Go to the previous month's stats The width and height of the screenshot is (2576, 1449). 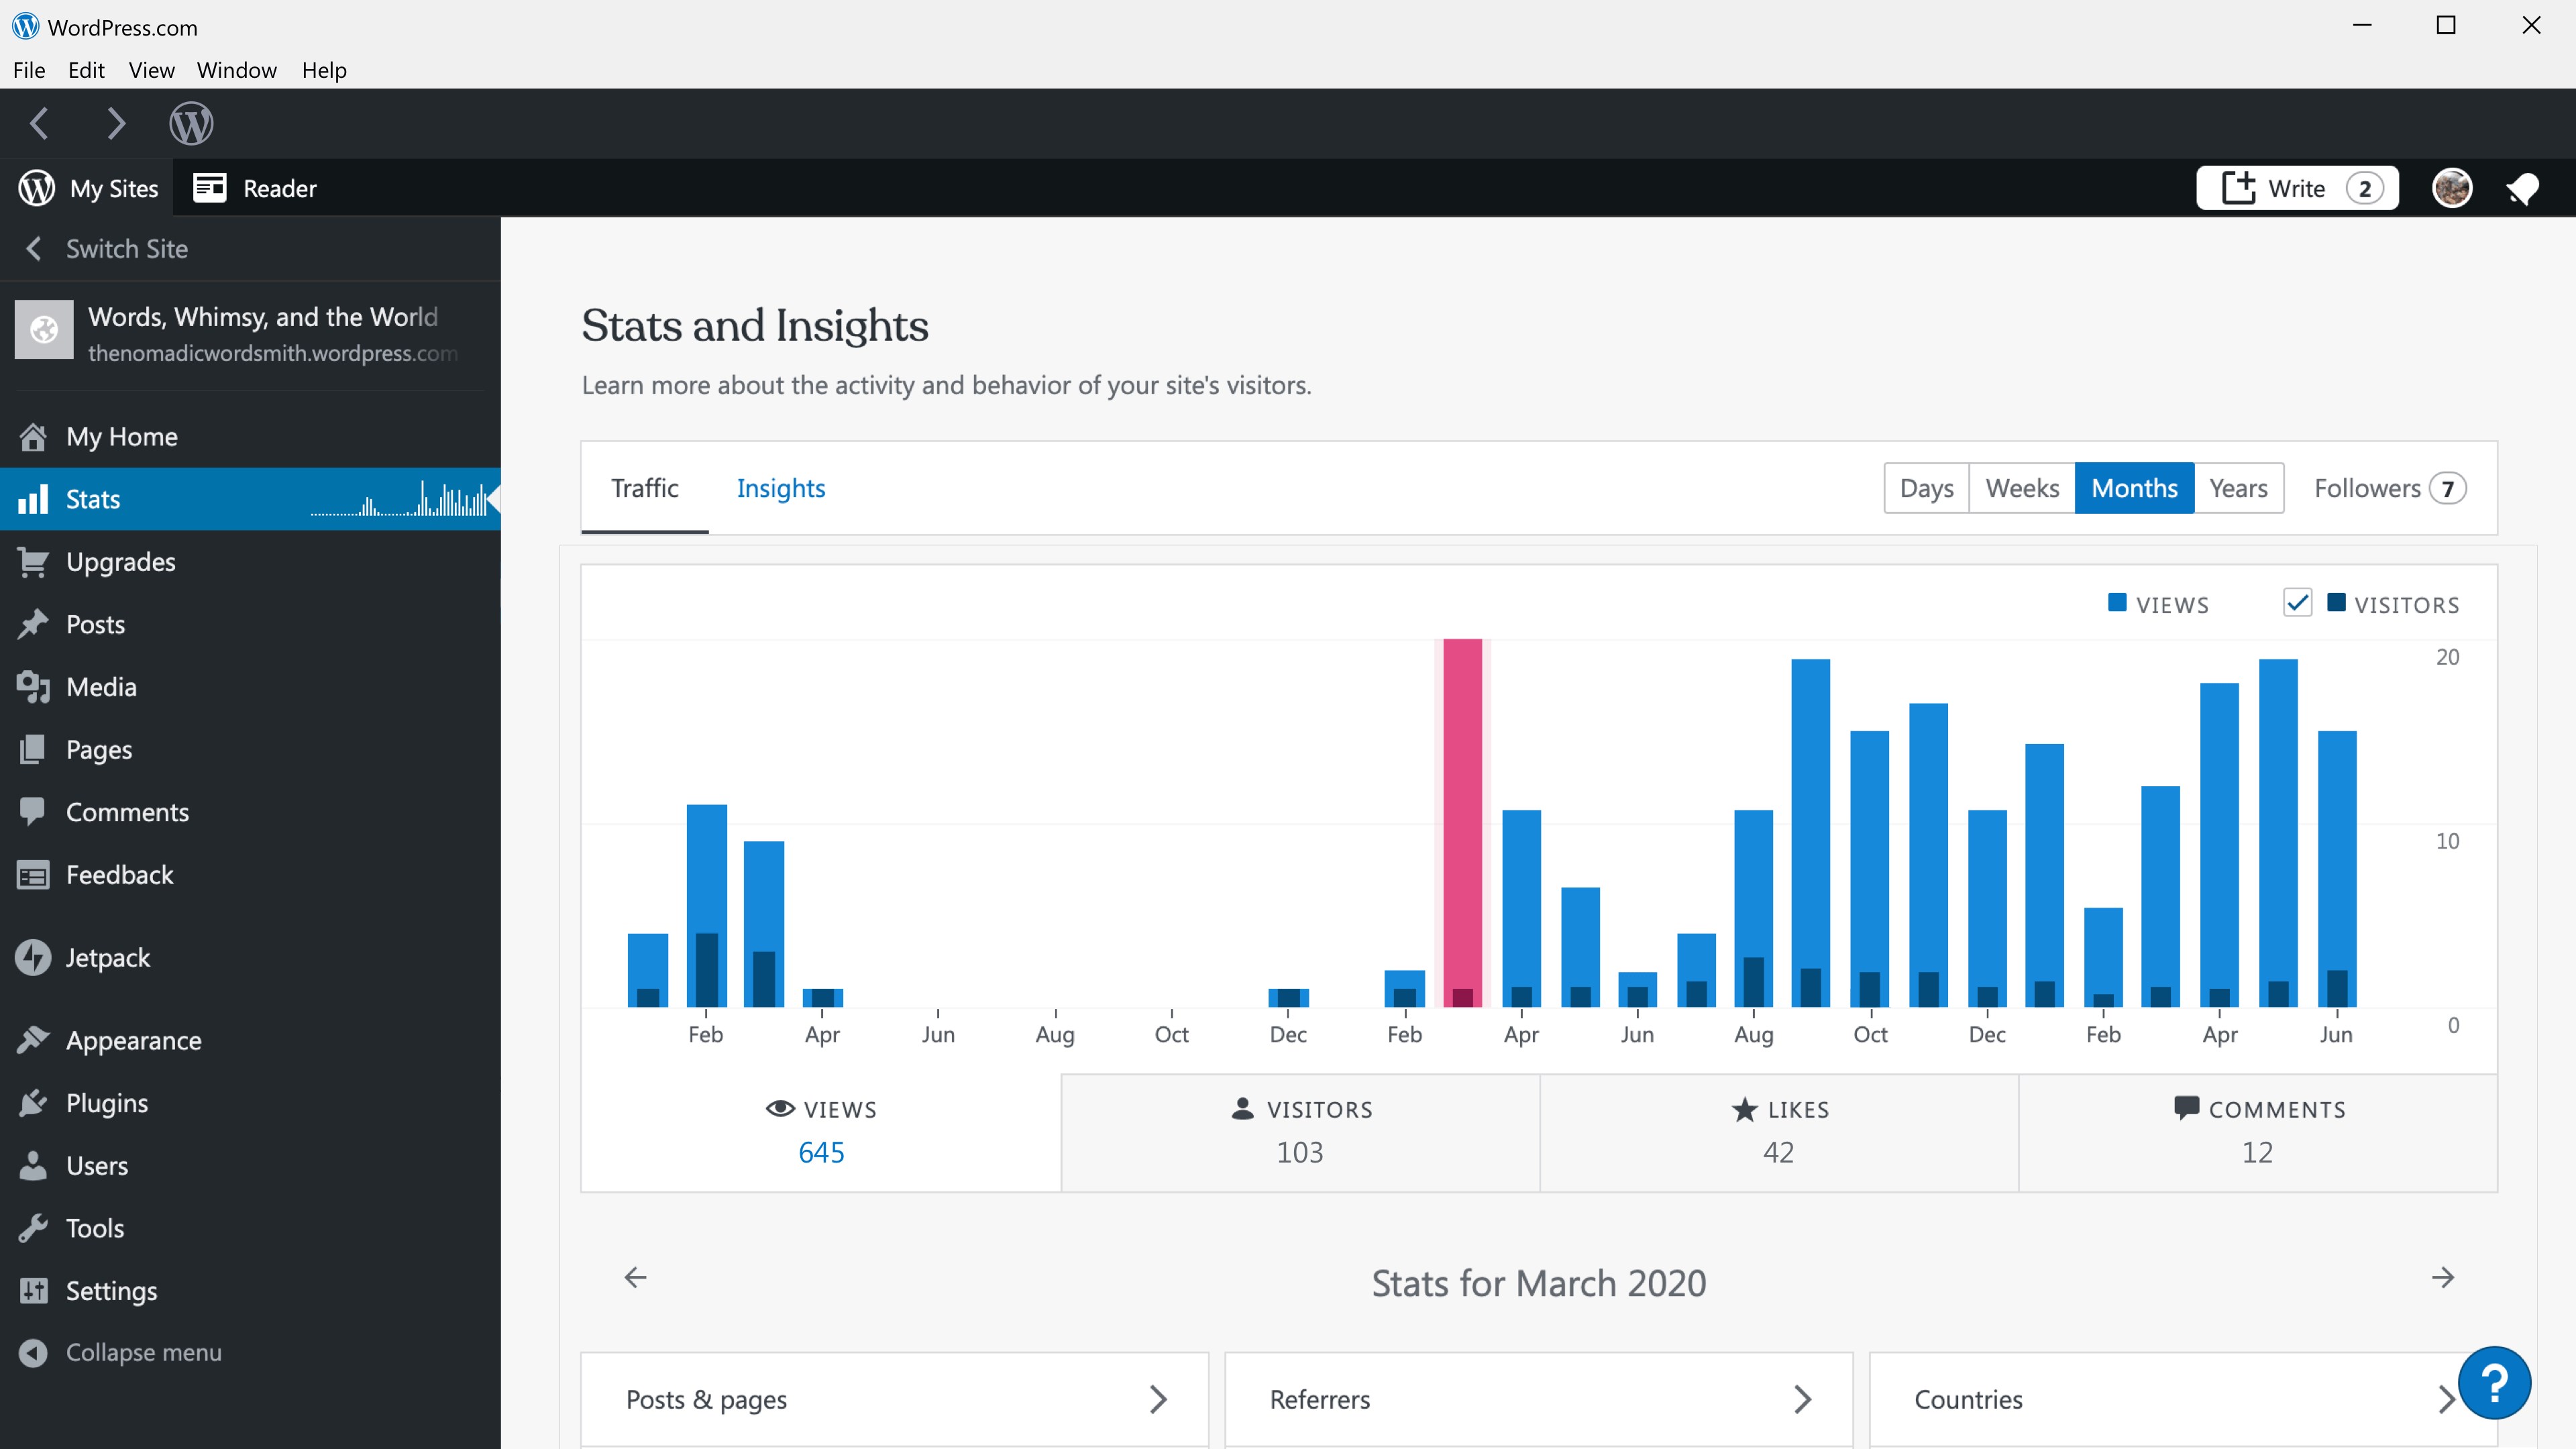coord(635,1277)
